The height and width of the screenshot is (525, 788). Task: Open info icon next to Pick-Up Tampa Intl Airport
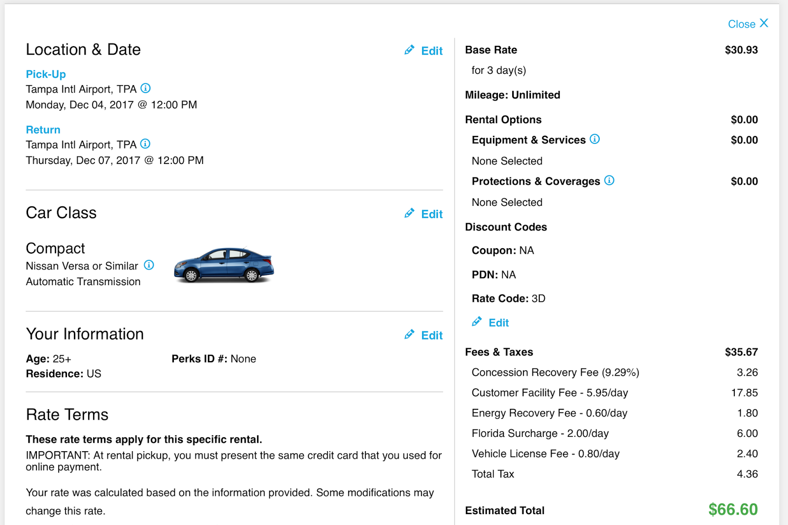point(146,88)
